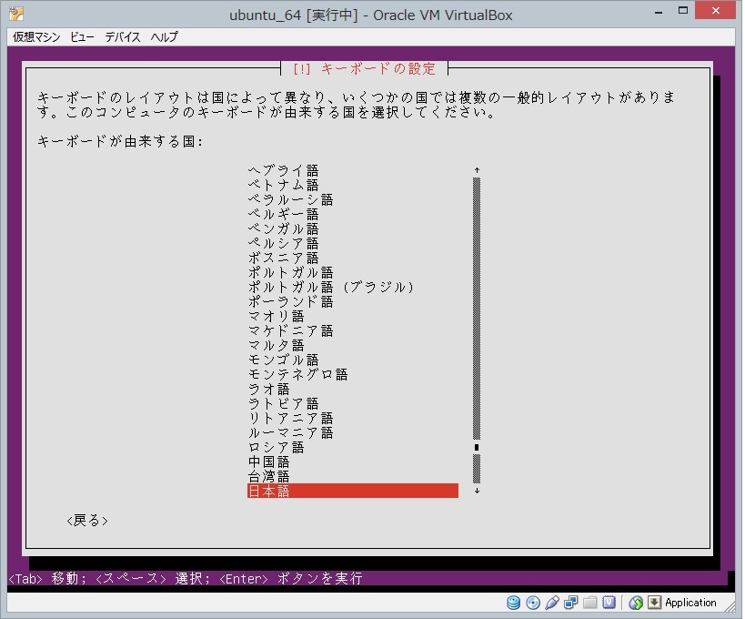Click the VirtualBox window title icon
The width and height of the screenshot is (745, 619).
16,14
